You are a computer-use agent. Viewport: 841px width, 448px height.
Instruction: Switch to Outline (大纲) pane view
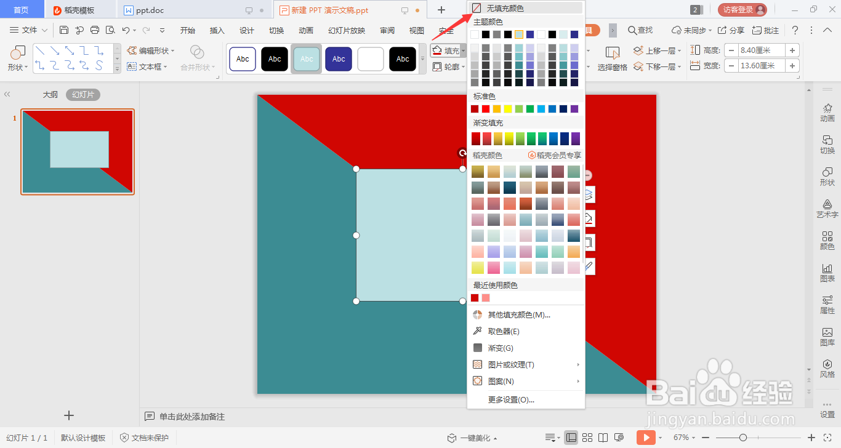50,95
